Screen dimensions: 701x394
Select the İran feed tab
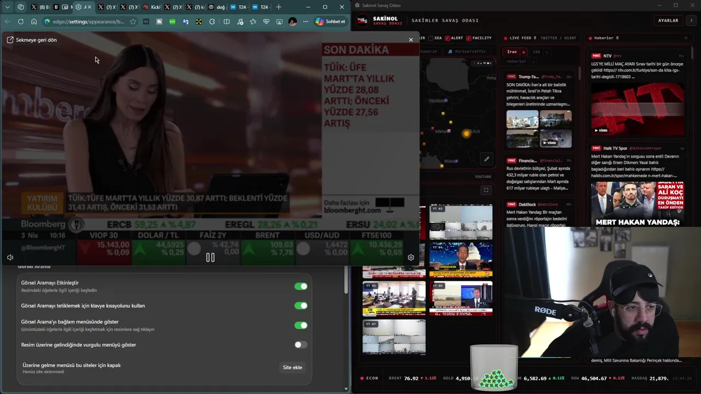(x=512, y=51)
